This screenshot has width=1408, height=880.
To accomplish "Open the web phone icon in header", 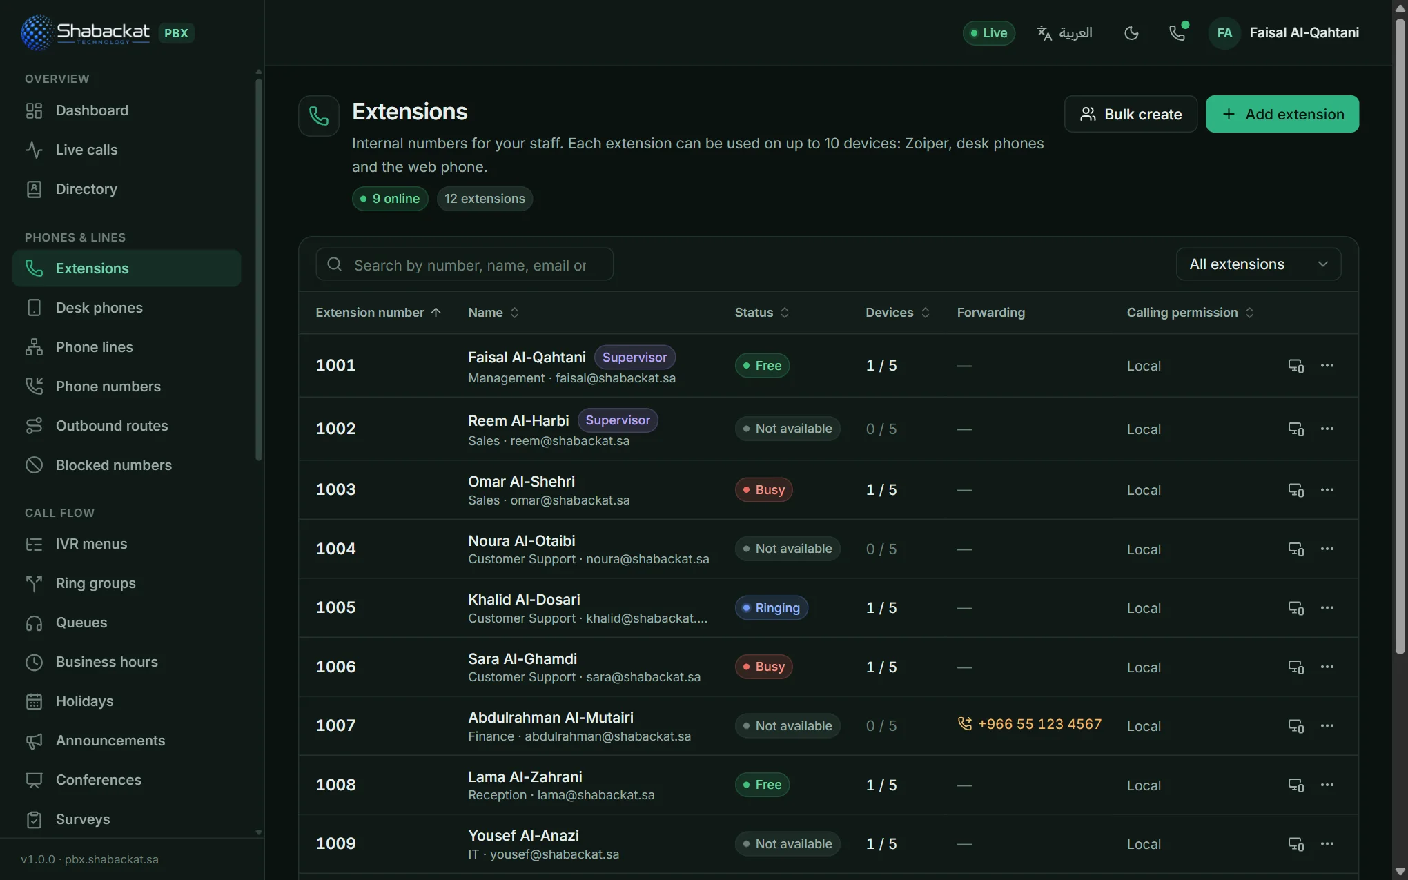I will tap(1178, 33).
